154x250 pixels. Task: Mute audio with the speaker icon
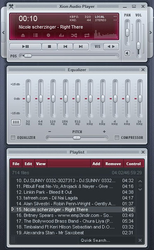(x=127, y=53)
